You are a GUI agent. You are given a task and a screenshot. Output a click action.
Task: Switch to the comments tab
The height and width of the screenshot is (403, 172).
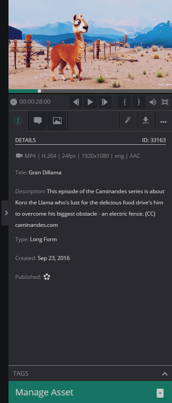[38, 121]
